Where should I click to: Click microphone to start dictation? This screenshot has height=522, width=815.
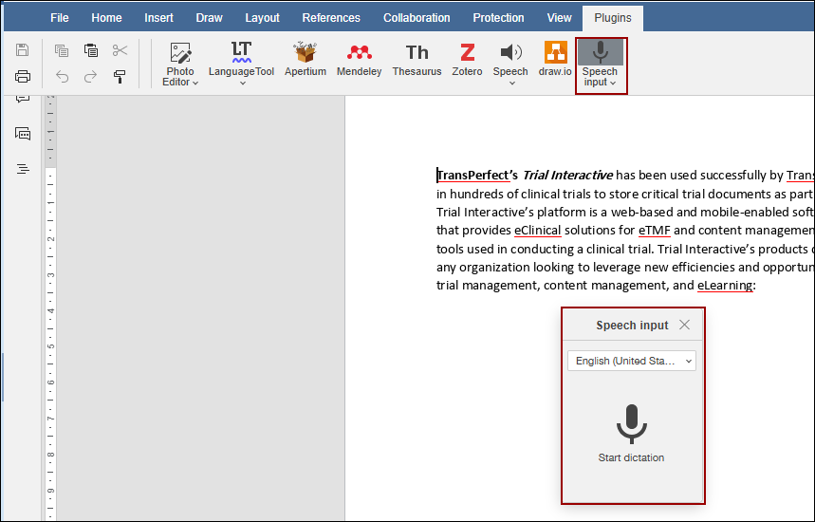631,424
